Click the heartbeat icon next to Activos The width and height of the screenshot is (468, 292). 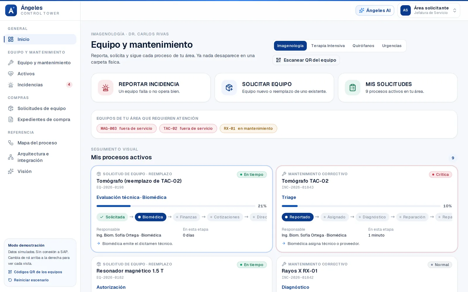pos(11,74)
